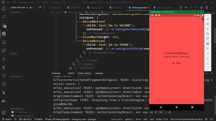Click emulator sidebar home circle icon

tap(208, 58)
